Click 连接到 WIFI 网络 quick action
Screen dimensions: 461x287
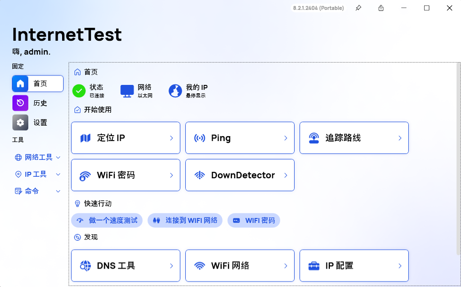pyautogui.click(x=185, y=220)
